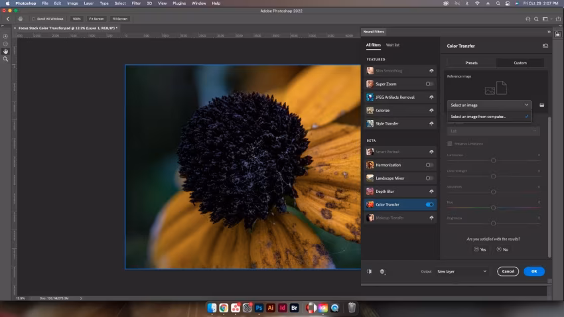564x317 pixels.
Task: Choose 'Select an image from computer...' option
Action: pos(478,117)
